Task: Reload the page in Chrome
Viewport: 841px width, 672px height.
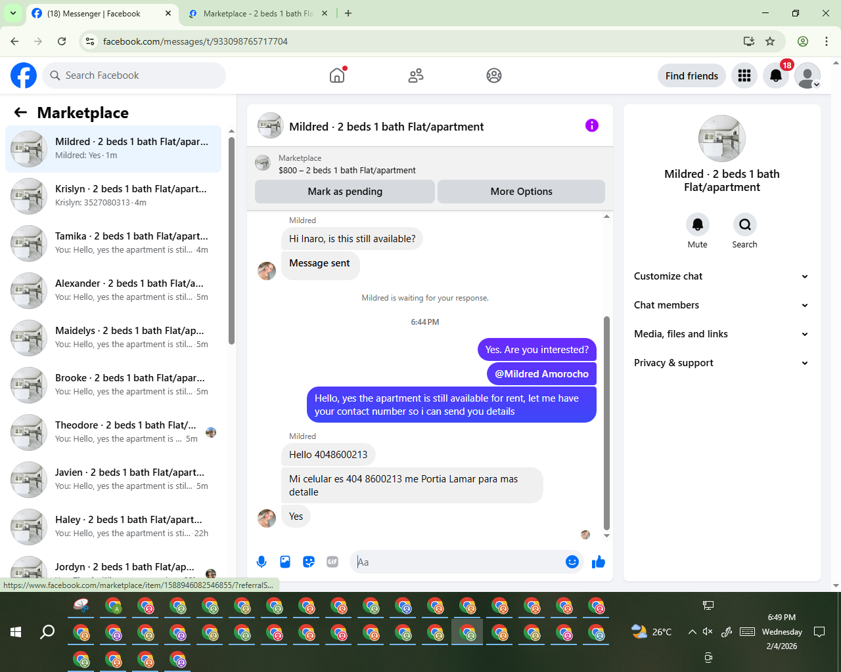Action: tap(62, 41)
